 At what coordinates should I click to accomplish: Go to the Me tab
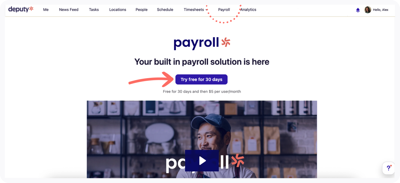pos(46,10)
